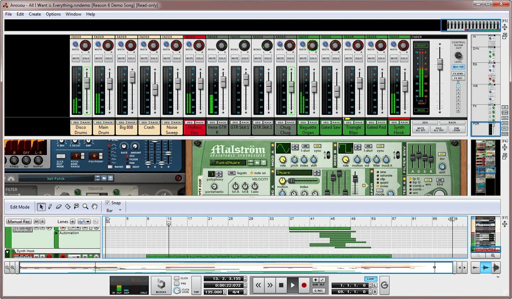Adjust the right locator position stepper

(x=370, y=292)
